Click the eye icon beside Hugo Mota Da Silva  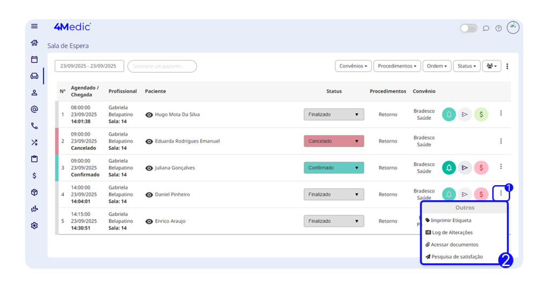[149, 115]
